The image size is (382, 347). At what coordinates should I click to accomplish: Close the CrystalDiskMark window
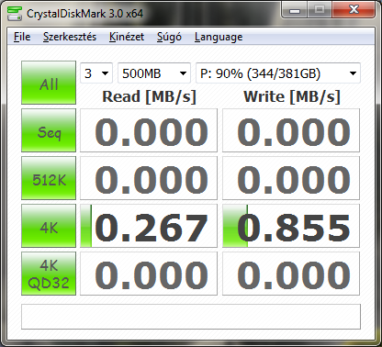coord(354,10)
